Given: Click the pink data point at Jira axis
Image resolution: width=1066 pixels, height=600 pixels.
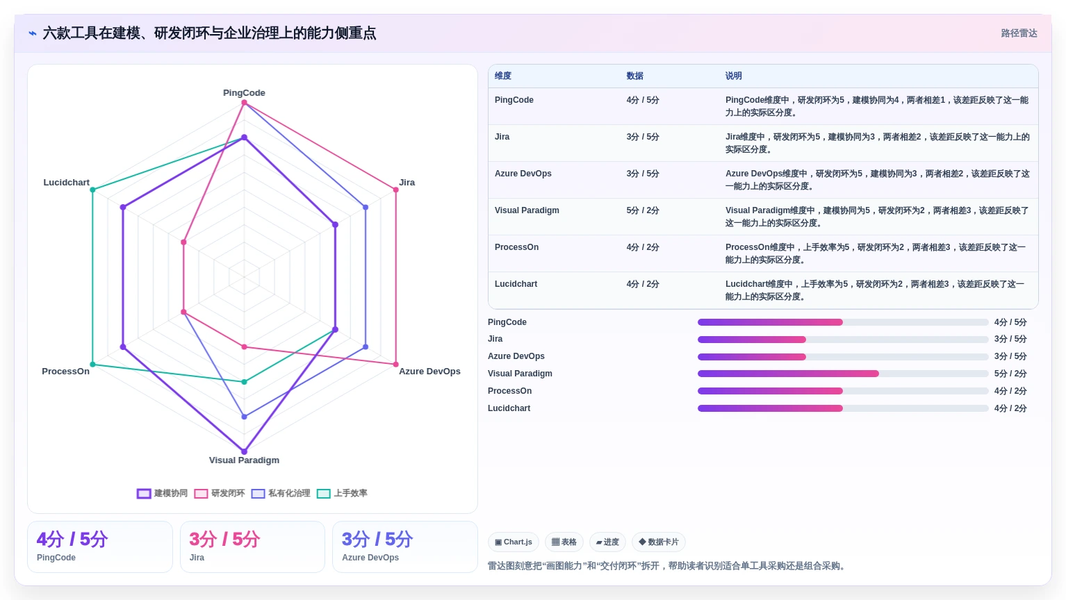Looking at the screenshot, I should pyautogui.click(x=396, y=190).
